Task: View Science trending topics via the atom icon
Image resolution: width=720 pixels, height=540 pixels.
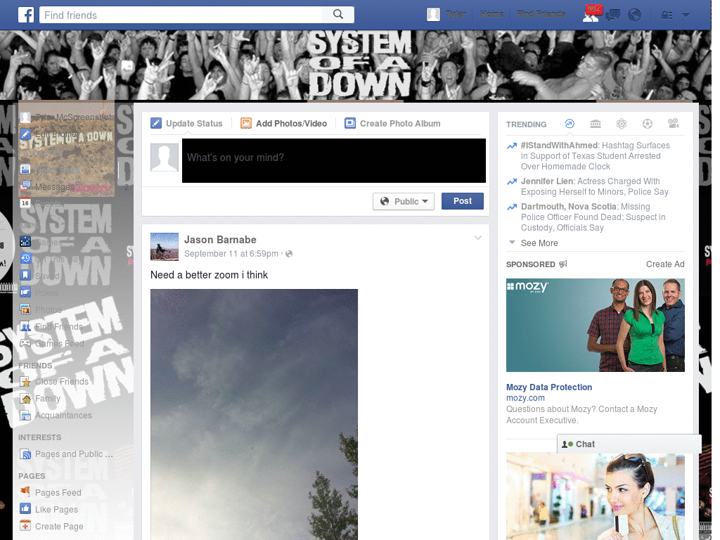Action: click(x=622, y=124)
